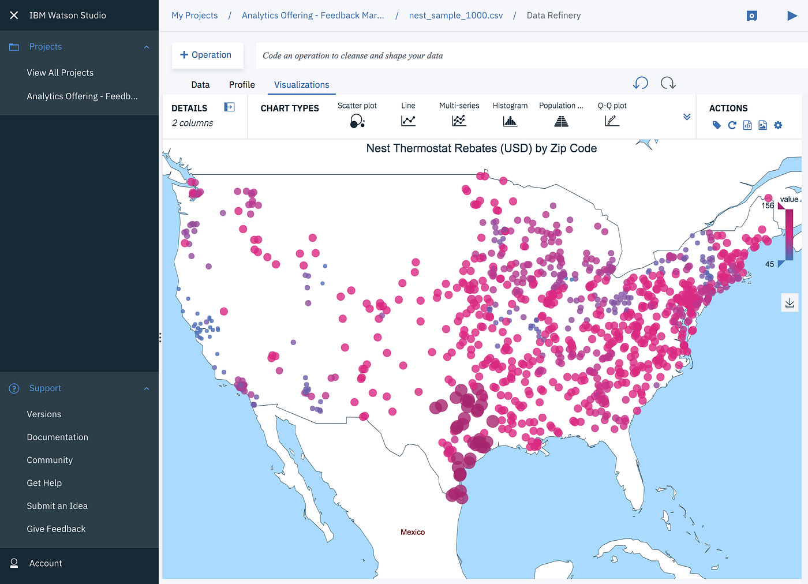Image resolution: width=808 pixels, height=584 pixels.
Task: Click the sidebar divider handle dots
Action: 160,338
